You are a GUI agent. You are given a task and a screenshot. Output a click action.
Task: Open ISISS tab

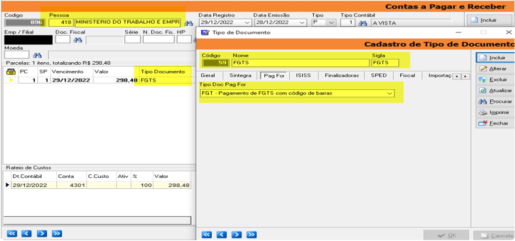tap(303, 75)
